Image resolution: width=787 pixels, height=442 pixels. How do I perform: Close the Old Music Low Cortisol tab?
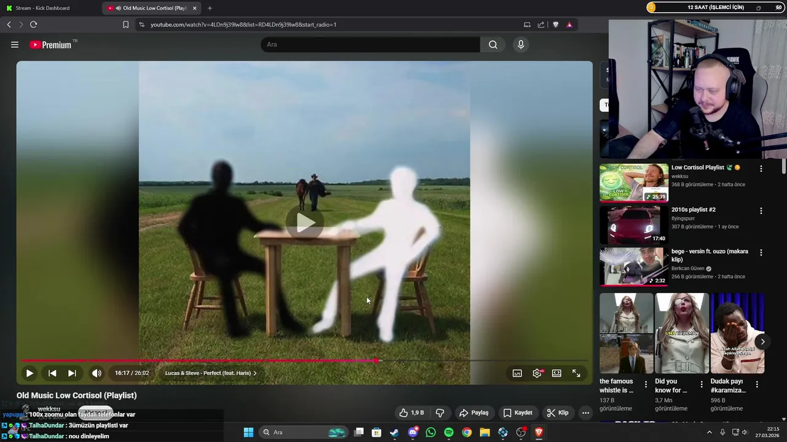(194, 8)
